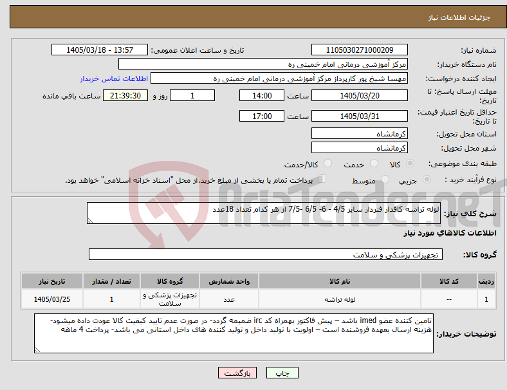Click the need date cell 1405/03/25
Image resolution: width=507 pixels, height=390 pixels.
click(x=52, y=299)
